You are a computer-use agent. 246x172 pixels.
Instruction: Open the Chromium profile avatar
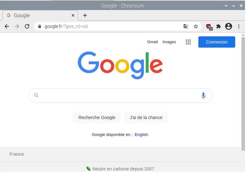pos(229,26)
